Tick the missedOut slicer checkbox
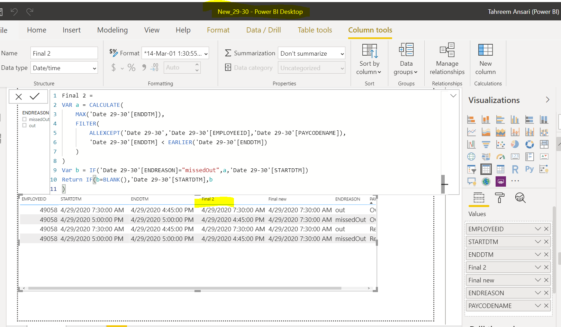 click(24, 119)
